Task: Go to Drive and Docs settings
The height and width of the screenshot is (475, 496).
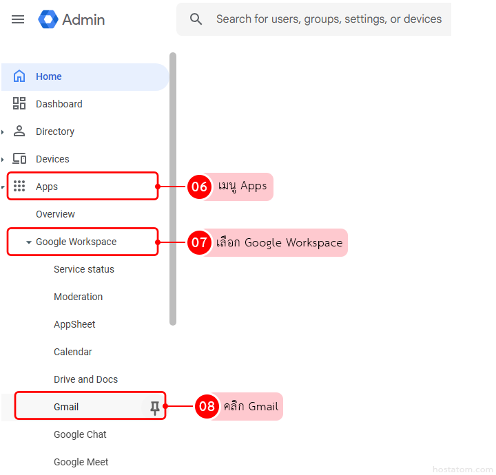Action: pos(85,379)
